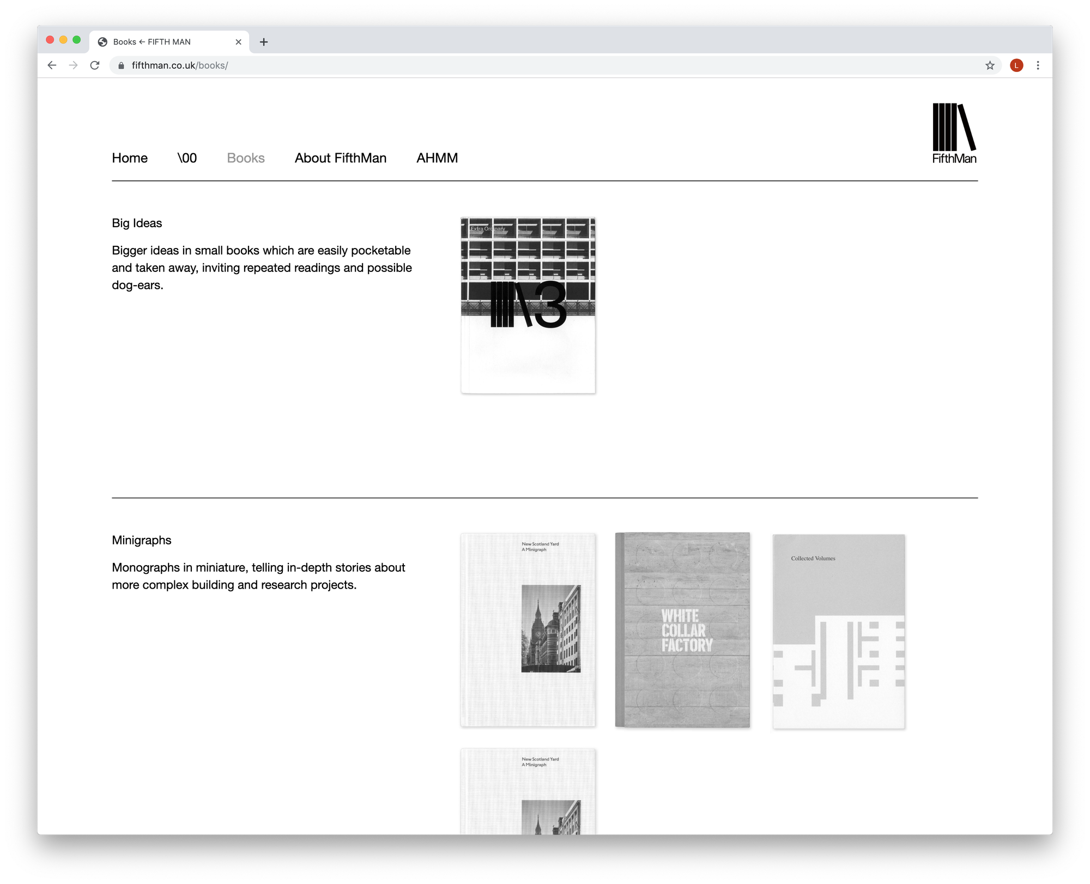Click the Big Ideas heading
The image size is (1090, 884).
point(137,223)
